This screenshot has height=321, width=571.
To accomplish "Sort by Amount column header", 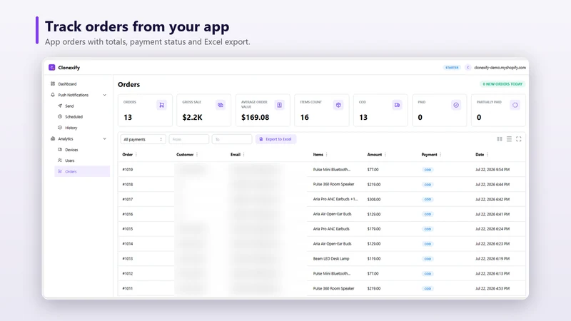I will 374,155.
